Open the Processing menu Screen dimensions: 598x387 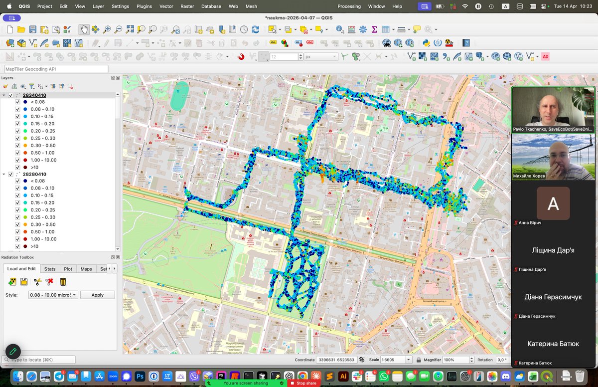[x=349, y=6]
